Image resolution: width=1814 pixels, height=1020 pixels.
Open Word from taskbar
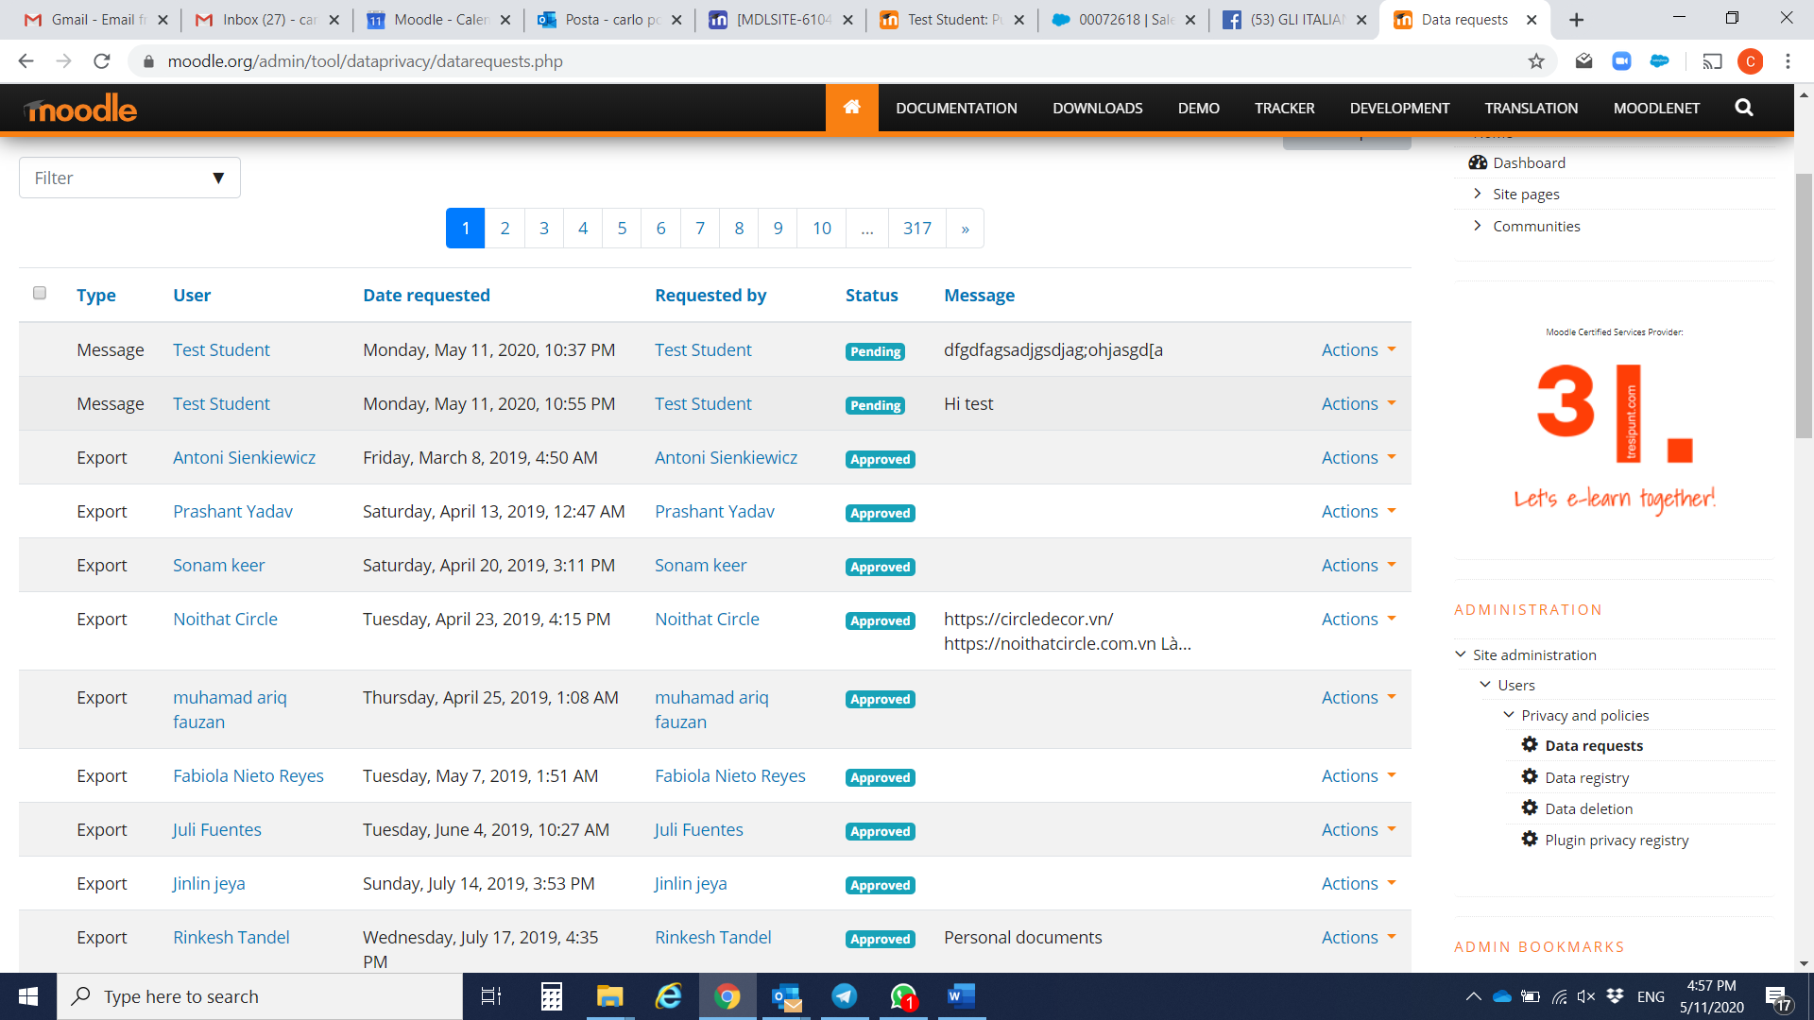click(961, 996)
